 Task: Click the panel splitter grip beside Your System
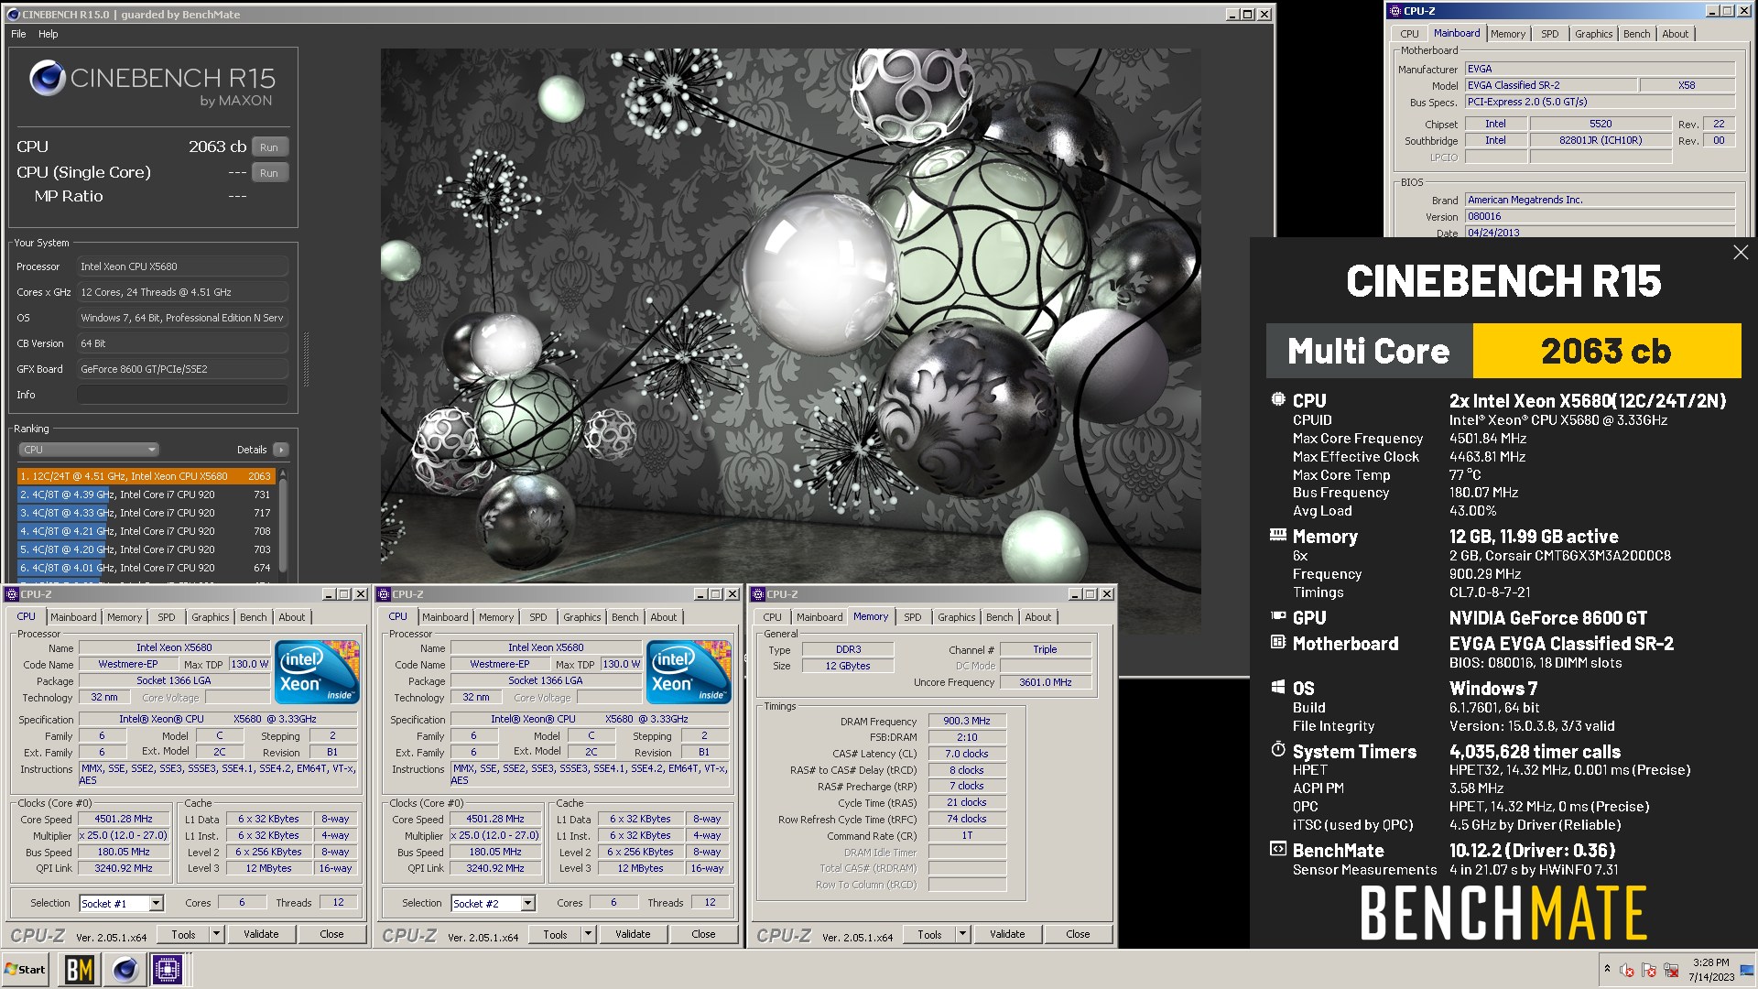coord(306,359)
